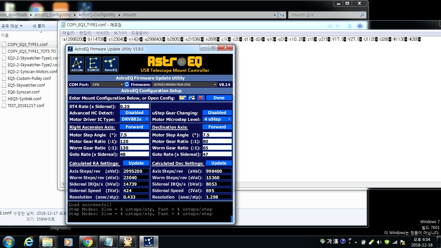Select COPY_EQ3_TYPE1.conf in Explorer file list
441x248 pixels.
click(x=27, y=44)
